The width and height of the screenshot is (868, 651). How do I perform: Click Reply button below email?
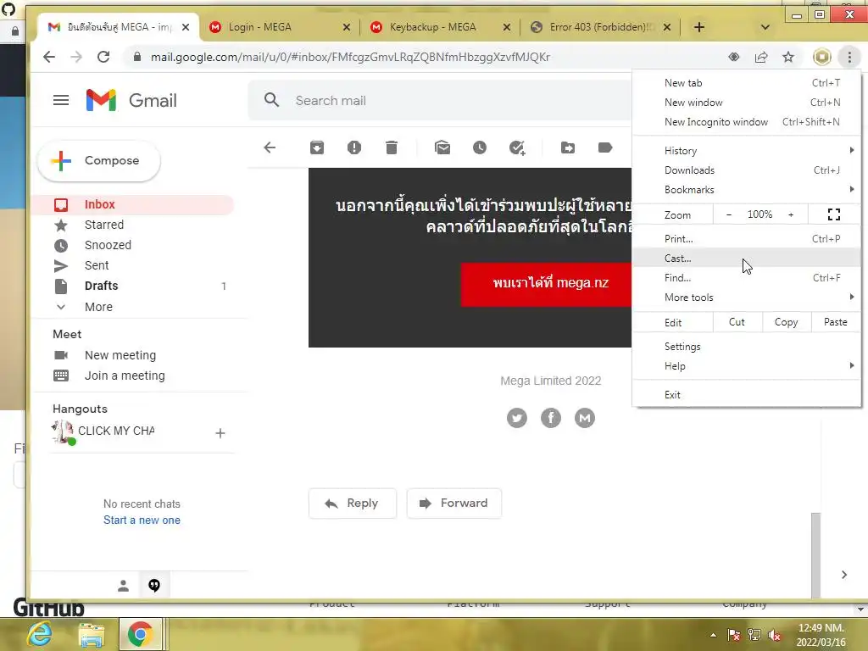[353, 504]
